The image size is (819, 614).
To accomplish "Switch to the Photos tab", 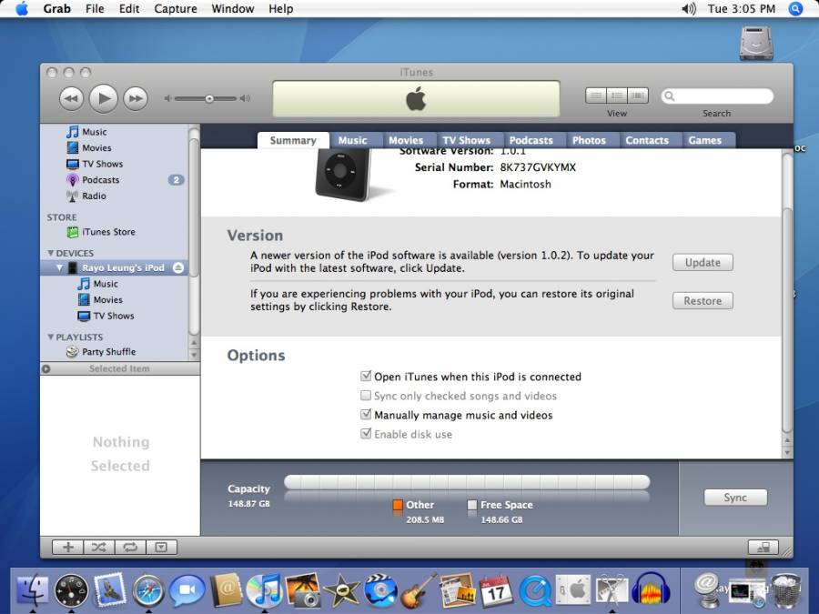I will [x=589, y=140].
